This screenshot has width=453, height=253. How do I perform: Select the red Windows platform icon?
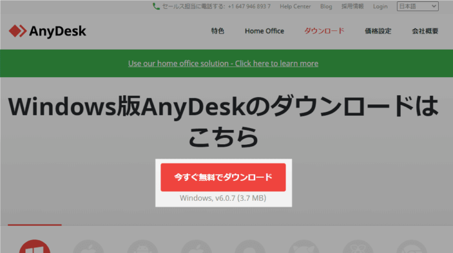click(x=35, y=246)
